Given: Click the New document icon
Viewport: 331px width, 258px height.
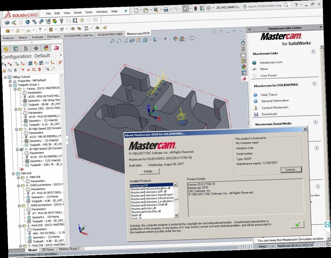Looking at the screenshot, I should coord(136,10).
